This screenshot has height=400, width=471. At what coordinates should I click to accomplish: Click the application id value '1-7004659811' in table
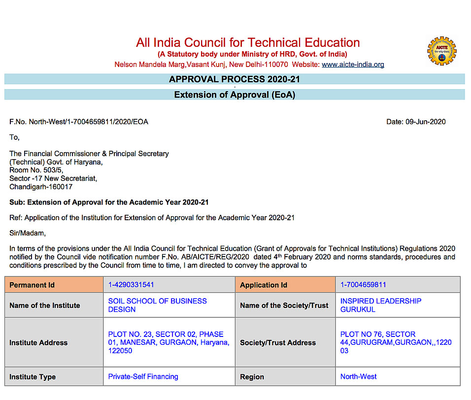point(363,285)
